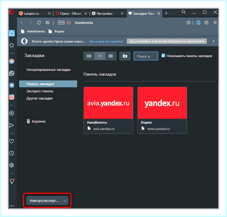Switch to the Opera - Обновление tab
The height and width of the screenshot is (217, 227).
pos(69,14)
